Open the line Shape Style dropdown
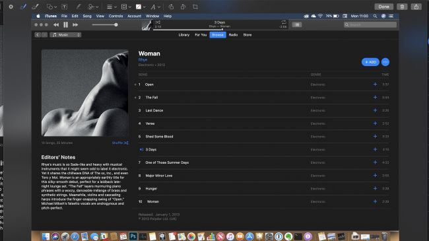This screenshot has width=429, height=241. [x=111, y=7]
